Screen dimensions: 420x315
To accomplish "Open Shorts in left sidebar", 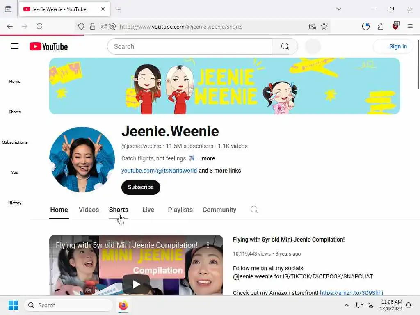I will [15, 112].
